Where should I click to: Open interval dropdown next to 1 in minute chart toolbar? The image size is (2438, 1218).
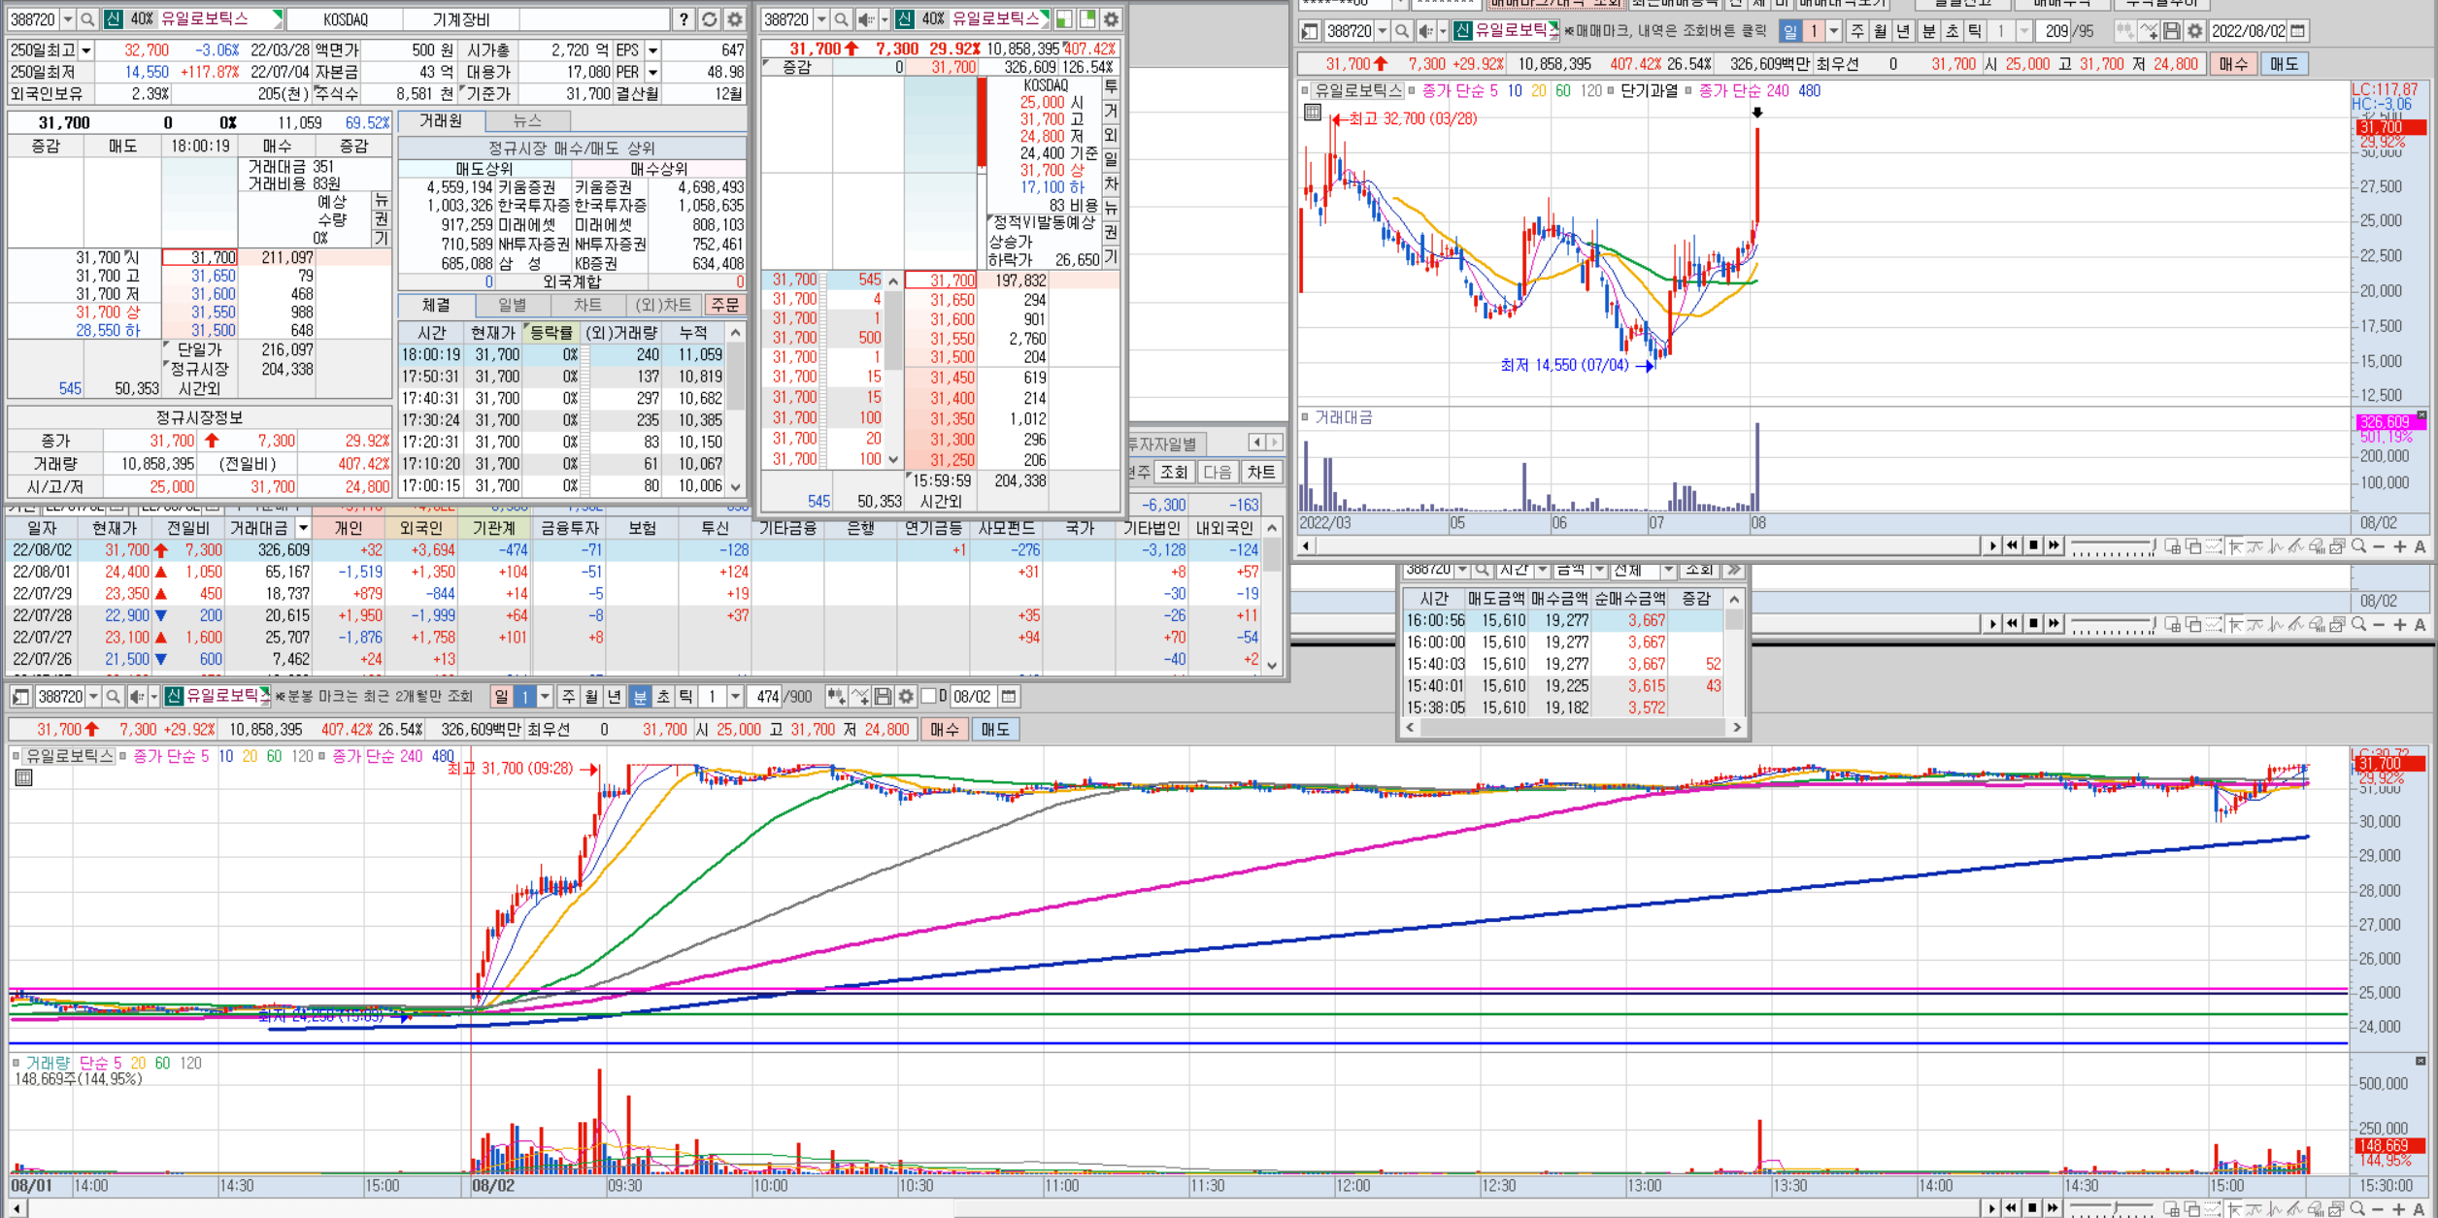(x=735, y=697)
